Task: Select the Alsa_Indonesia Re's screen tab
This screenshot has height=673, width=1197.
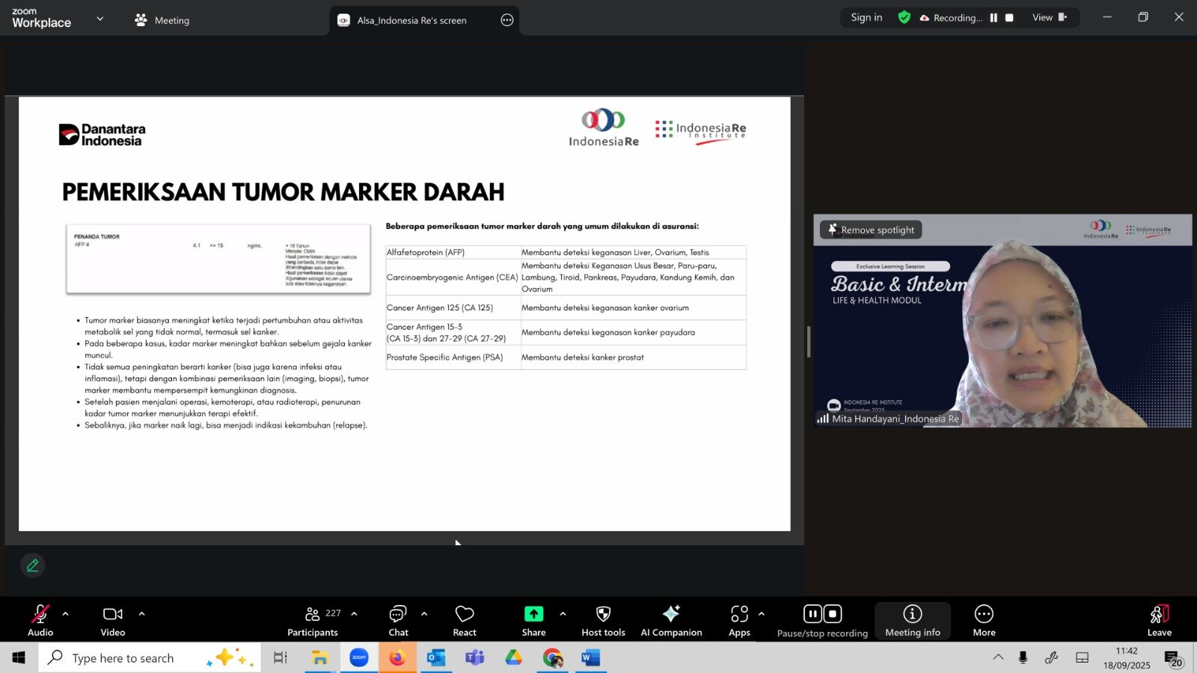Action: [411, 20]
